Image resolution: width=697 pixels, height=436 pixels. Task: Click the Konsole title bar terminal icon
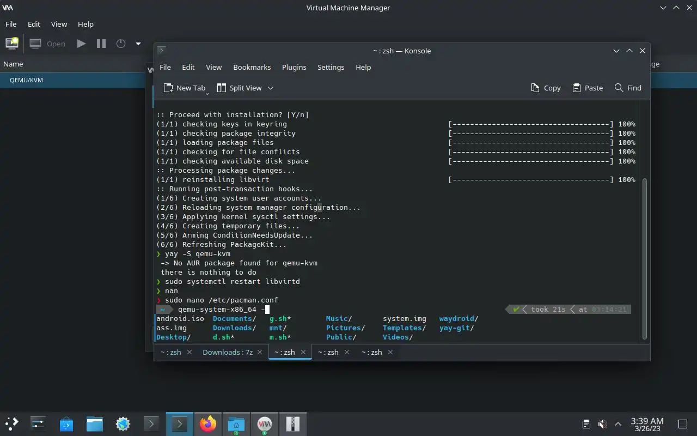click(x=162, y=50)
